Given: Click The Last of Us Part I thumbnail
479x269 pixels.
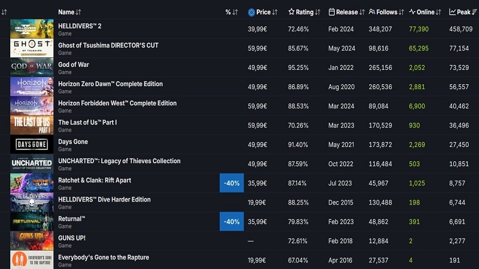Looking at the screenshot, I should point(32,125).
